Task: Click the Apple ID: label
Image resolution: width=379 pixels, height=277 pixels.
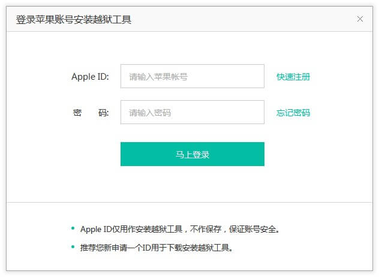Action: pos(90,77)
